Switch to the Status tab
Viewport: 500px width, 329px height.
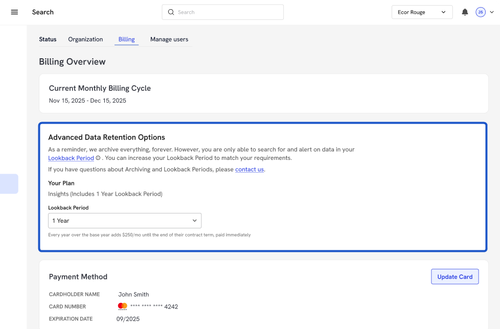[48, 39]
